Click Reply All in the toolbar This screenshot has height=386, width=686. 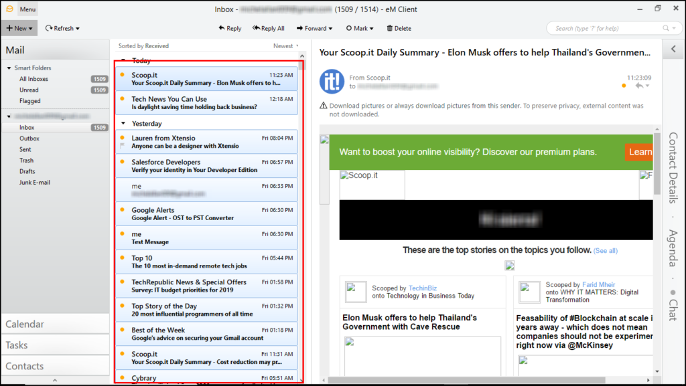coord(268,28)
